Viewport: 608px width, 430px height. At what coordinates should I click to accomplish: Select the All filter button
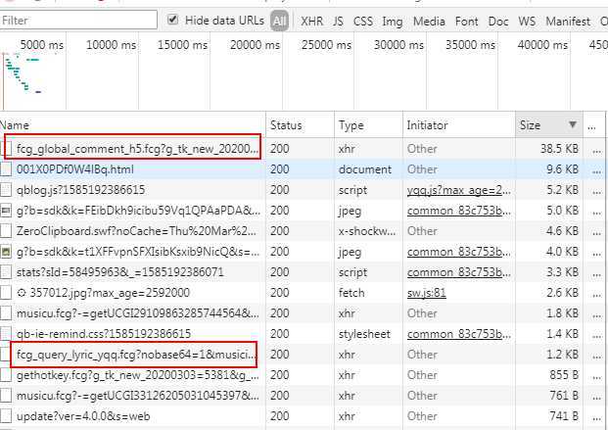coord(279,21)
